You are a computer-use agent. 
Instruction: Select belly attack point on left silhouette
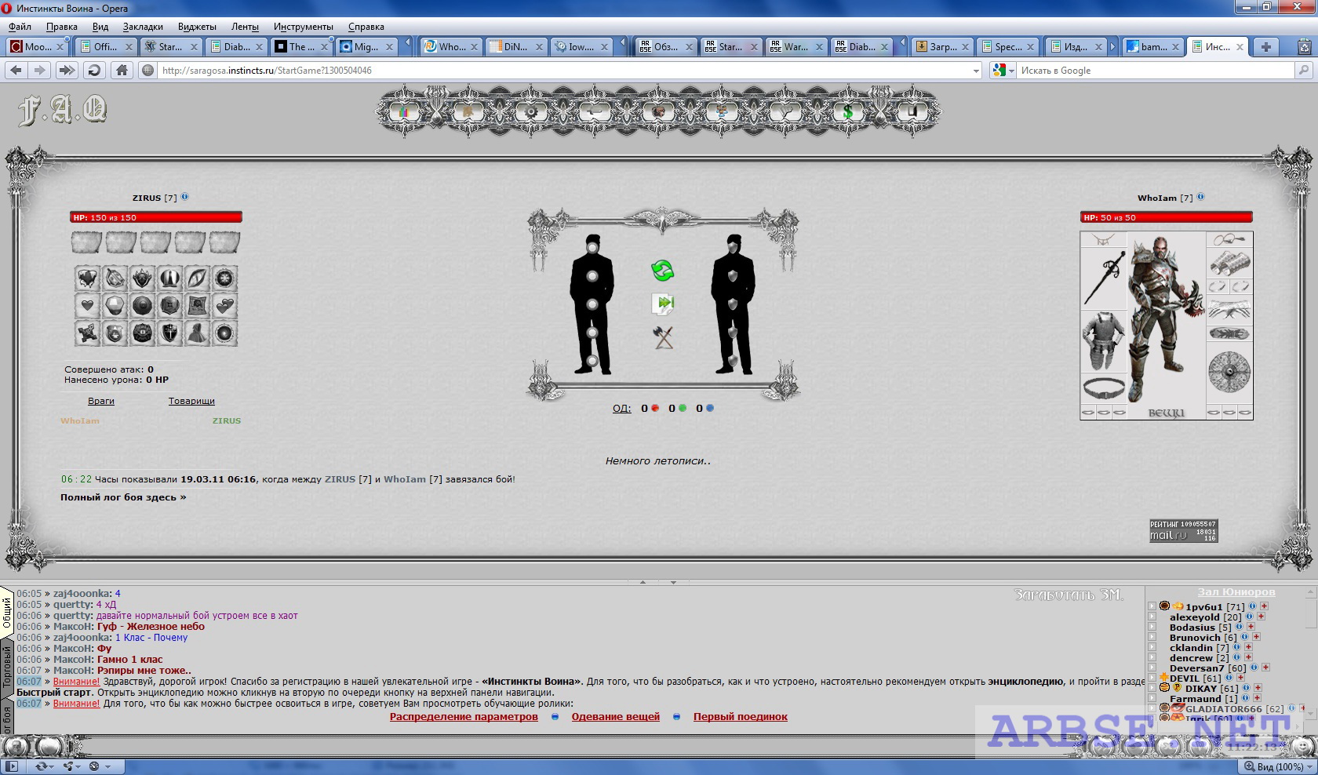(x=592, y=304)
